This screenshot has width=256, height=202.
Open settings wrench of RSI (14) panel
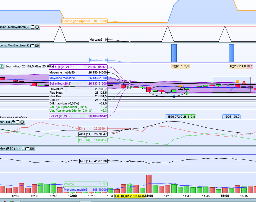23,148
